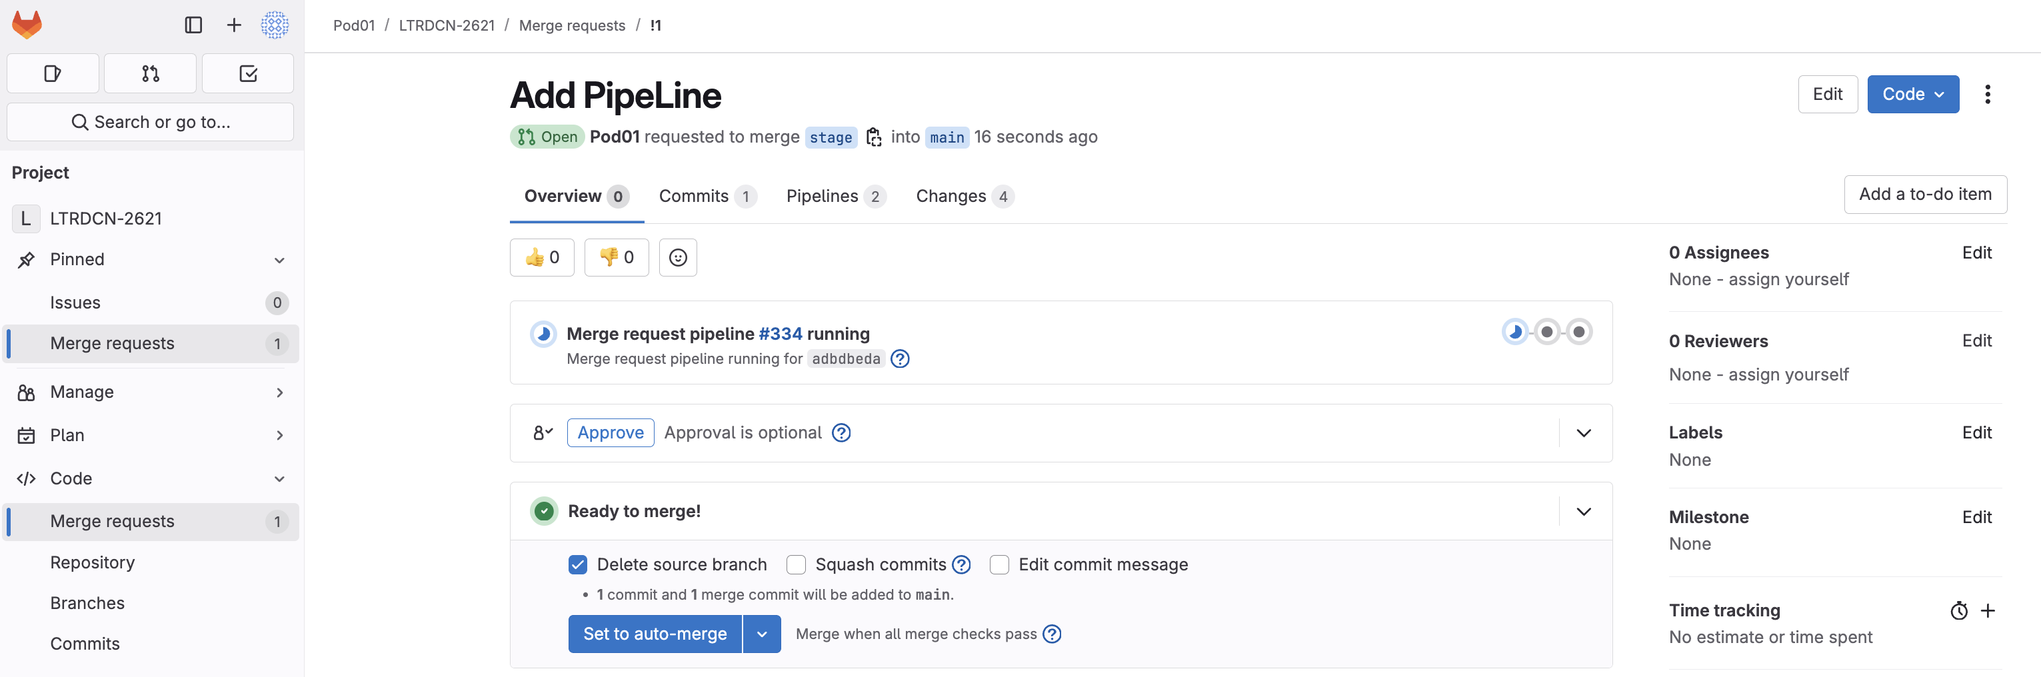Click the Approve button
The height and width of the screenshot is (677, 2041).
610,433
